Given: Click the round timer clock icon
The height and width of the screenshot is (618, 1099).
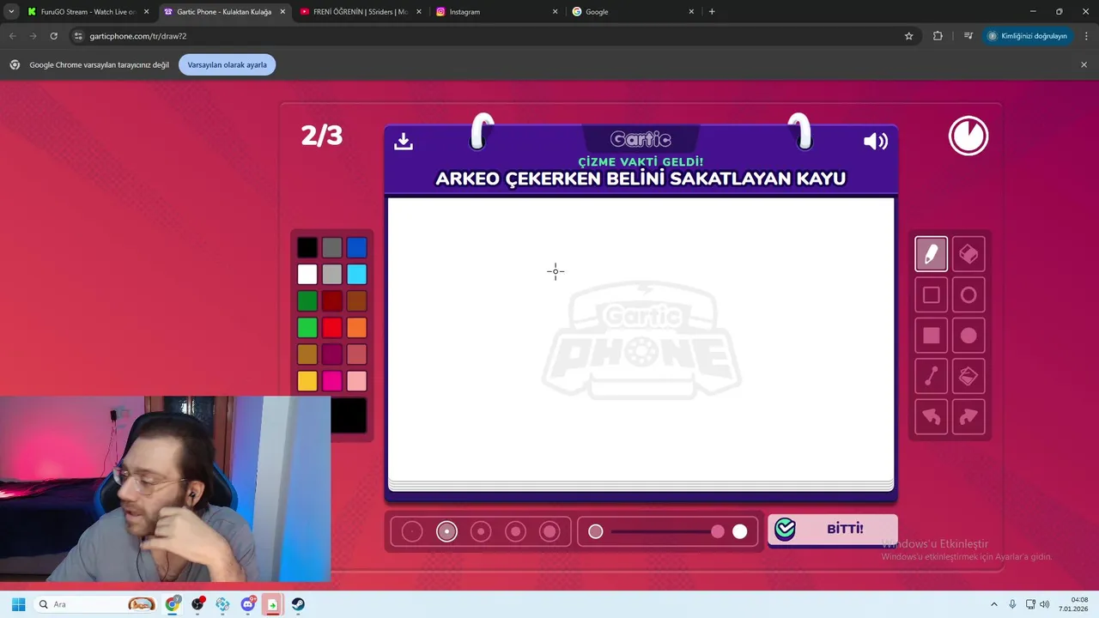Looking at the screenshot, I should [x=968, y=136].
